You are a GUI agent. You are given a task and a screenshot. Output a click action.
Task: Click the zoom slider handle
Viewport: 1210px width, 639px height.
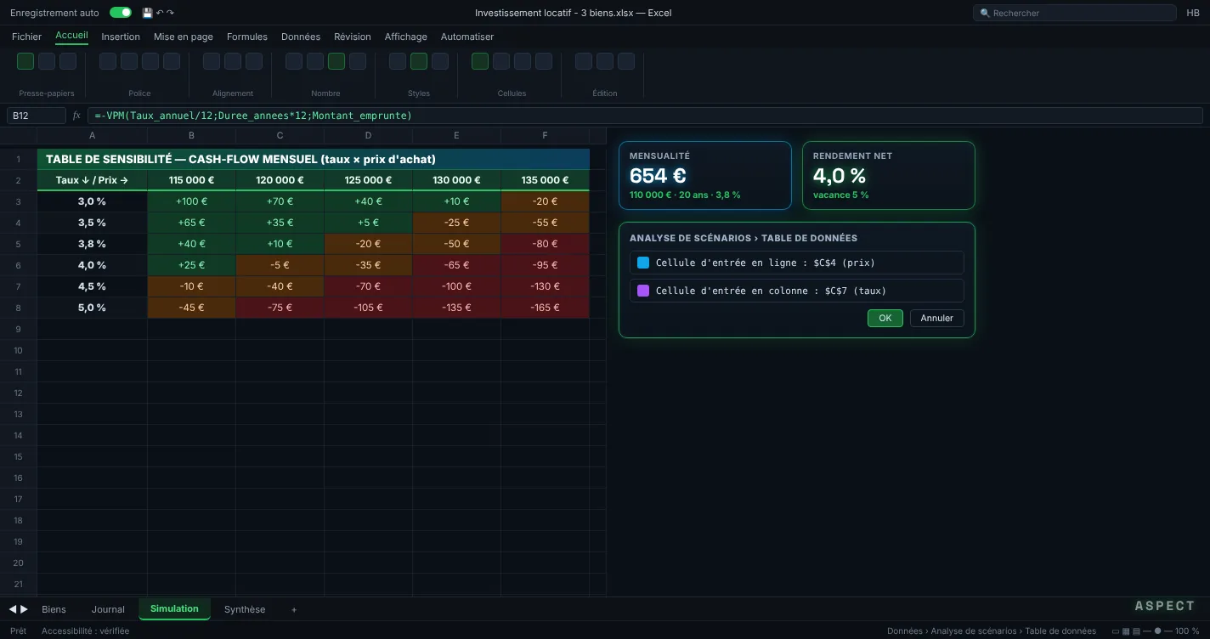tap(1157, 631)
